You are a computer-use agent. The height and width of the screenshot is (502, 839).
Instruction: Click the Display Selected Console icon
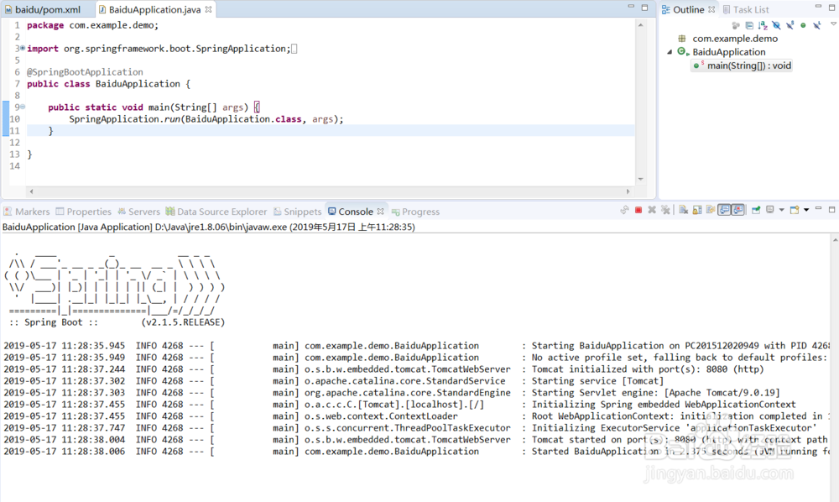click(770, 209)
